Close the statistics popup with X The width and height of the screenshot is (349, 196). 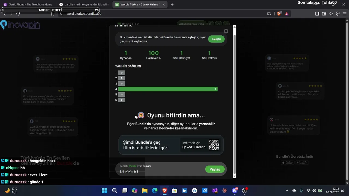click(226, 31)
